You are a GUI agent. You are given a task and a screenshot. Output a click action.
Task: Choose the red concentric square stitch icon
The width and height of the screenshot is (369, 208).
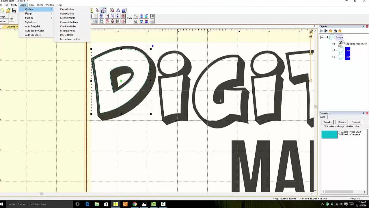click(123, 16)
